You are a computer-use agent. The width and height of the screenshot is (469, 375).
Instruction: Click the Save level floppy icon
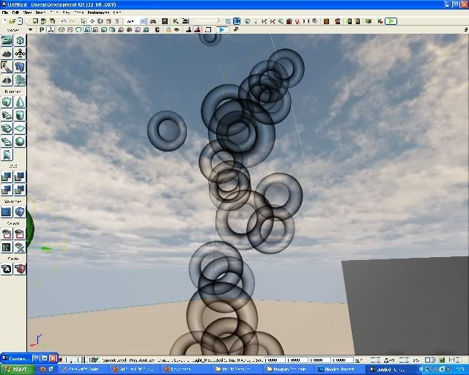point(35,21)
